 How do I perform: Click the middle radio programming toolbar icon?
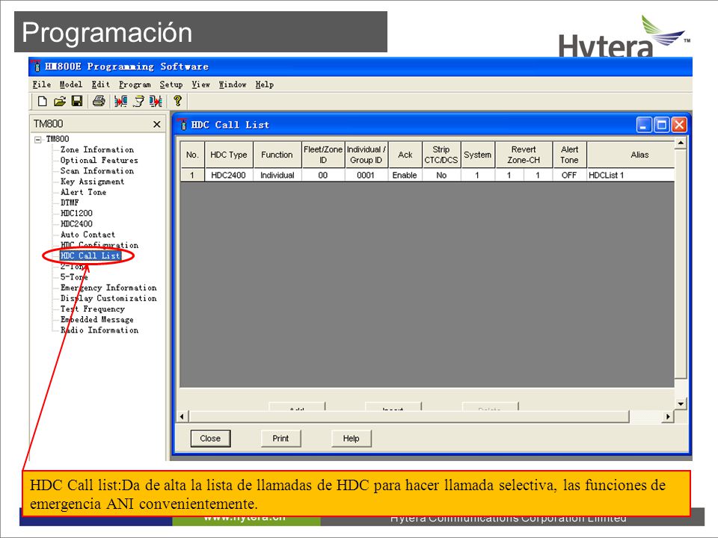(x=138, y=101)
